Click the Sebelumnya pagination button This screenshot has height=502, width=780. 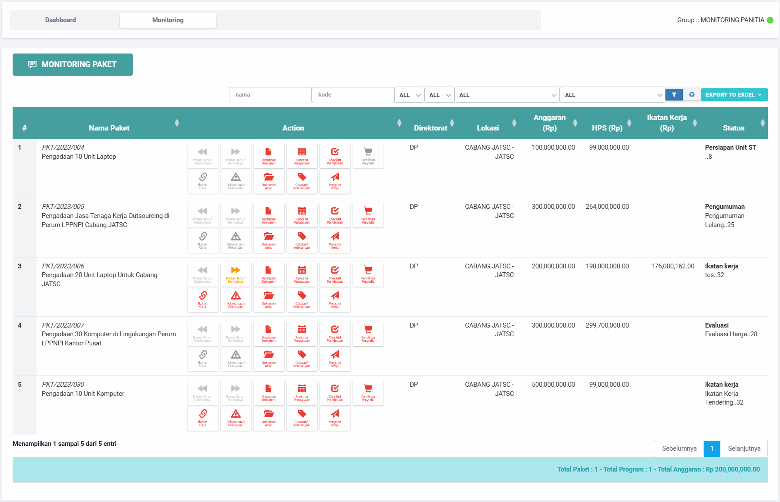(679, 448)
